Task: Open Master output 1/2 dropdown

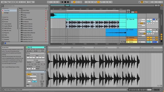Action: (x=142, y=42)
